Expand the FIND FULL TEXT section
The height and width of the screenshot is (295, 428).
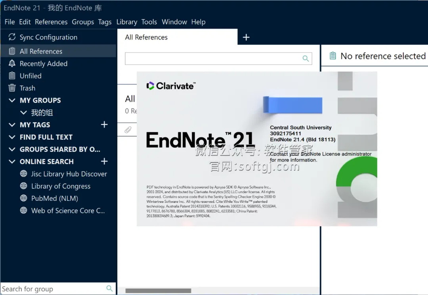(11, 137)
